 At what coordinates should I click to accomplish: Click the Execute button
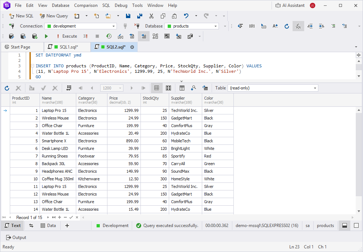tap(66, 36)
